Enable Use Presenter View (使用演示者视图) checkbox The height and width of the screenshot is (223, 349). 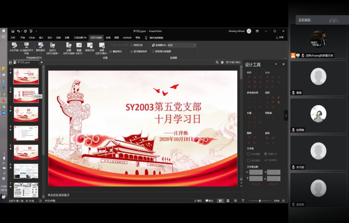click(x=153, y=51)
